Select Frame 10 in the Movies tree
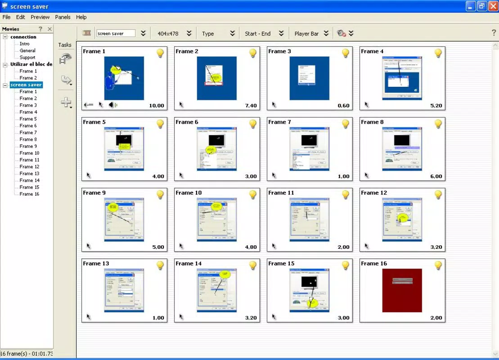499x360 pixels. (29, 153)
